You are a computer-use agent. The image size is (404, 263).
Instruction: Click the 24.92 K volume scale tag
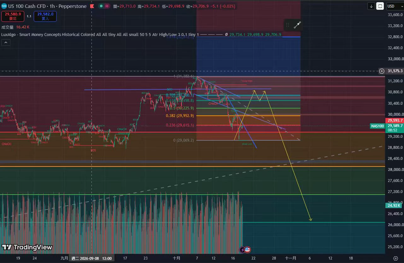(393, 206)
